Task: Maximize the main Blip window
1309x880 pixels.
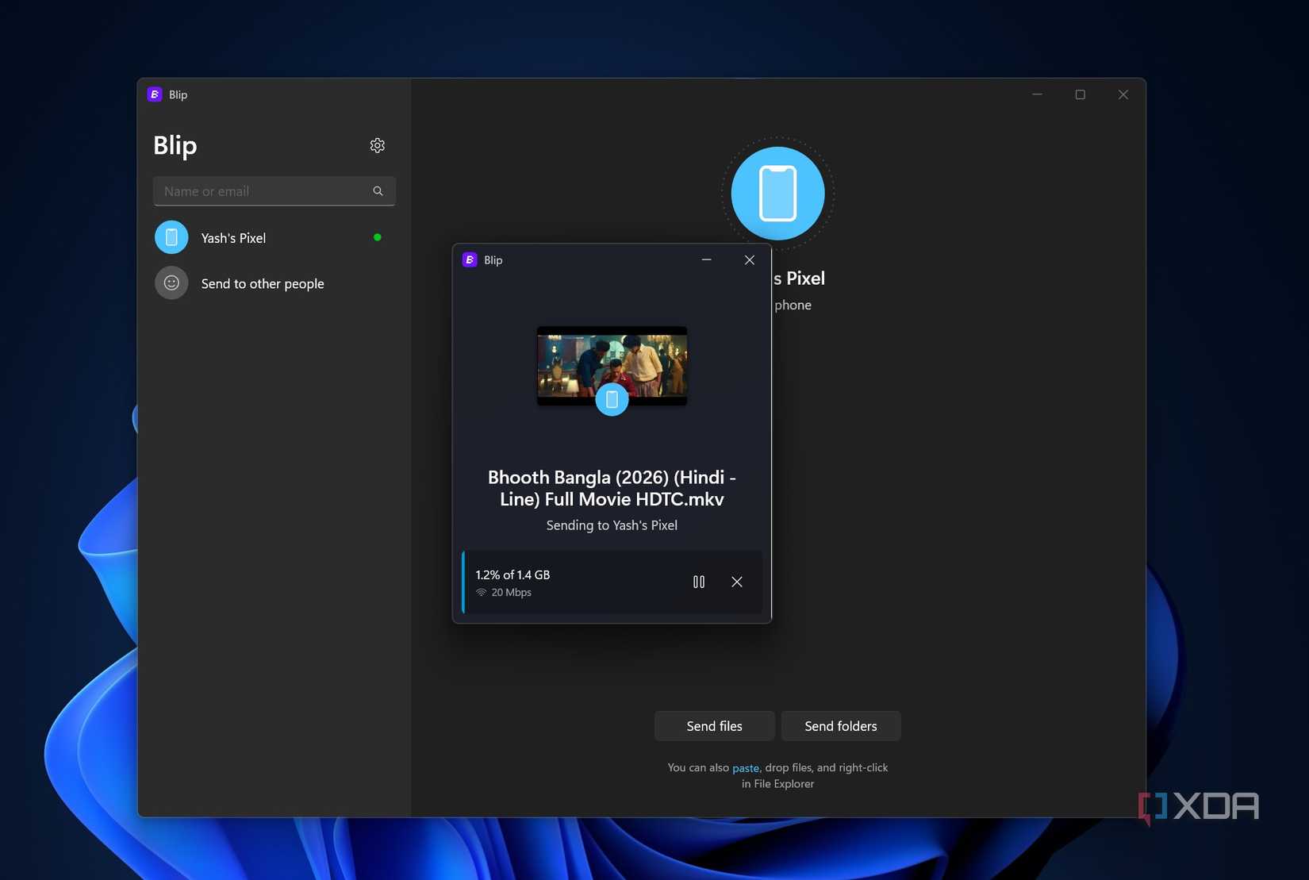Action: click(x=1081, y=94)
